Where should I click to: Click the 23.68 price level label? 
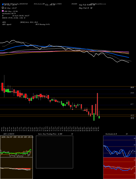pos(132,93)
